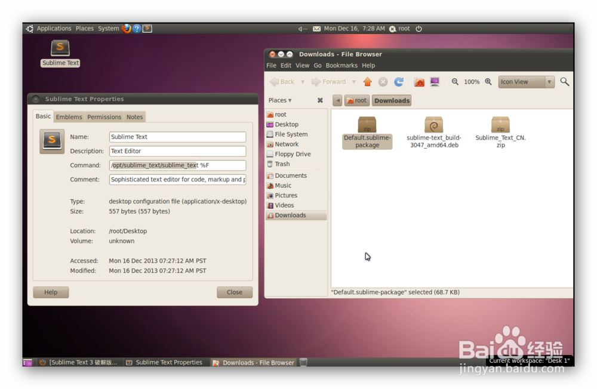Select Network in sidebar
Screen dimensions: 597x389
click(x=296, y=144)
